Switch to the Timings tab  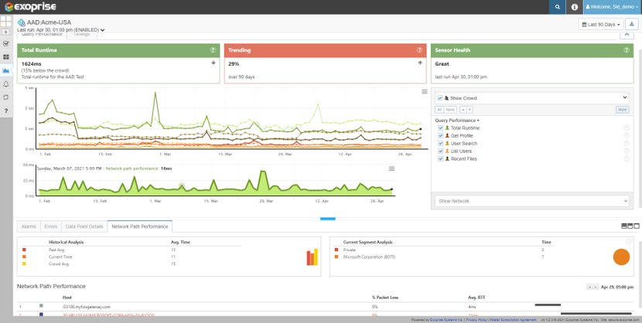point(82,35)
